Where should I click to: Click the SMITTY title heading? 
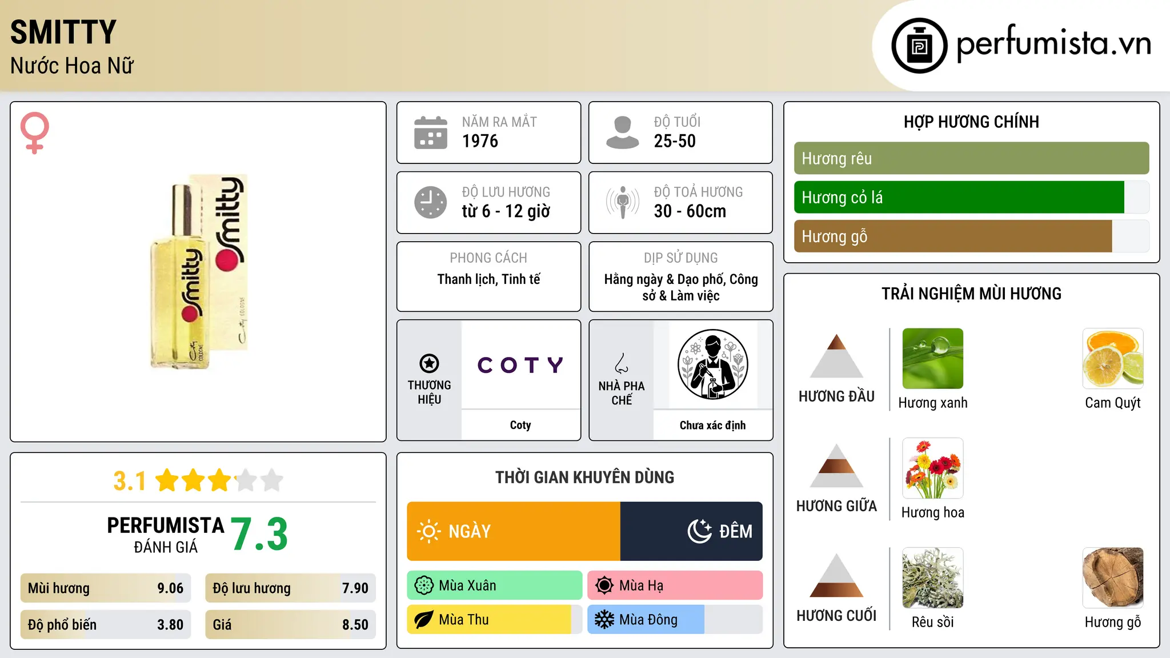(x=63, y=32)
